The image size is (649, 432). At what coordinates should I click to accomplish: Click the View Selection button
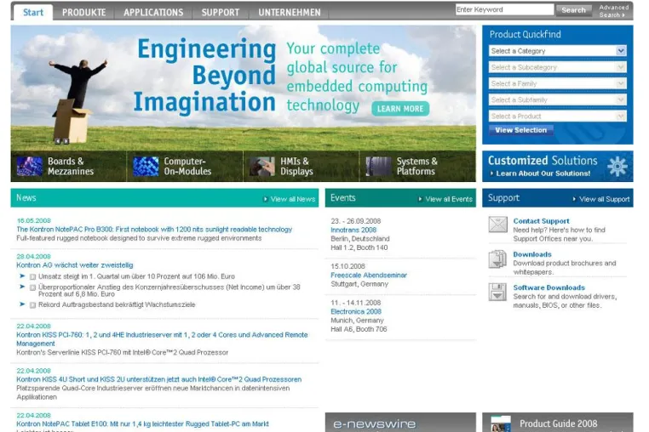521,130
